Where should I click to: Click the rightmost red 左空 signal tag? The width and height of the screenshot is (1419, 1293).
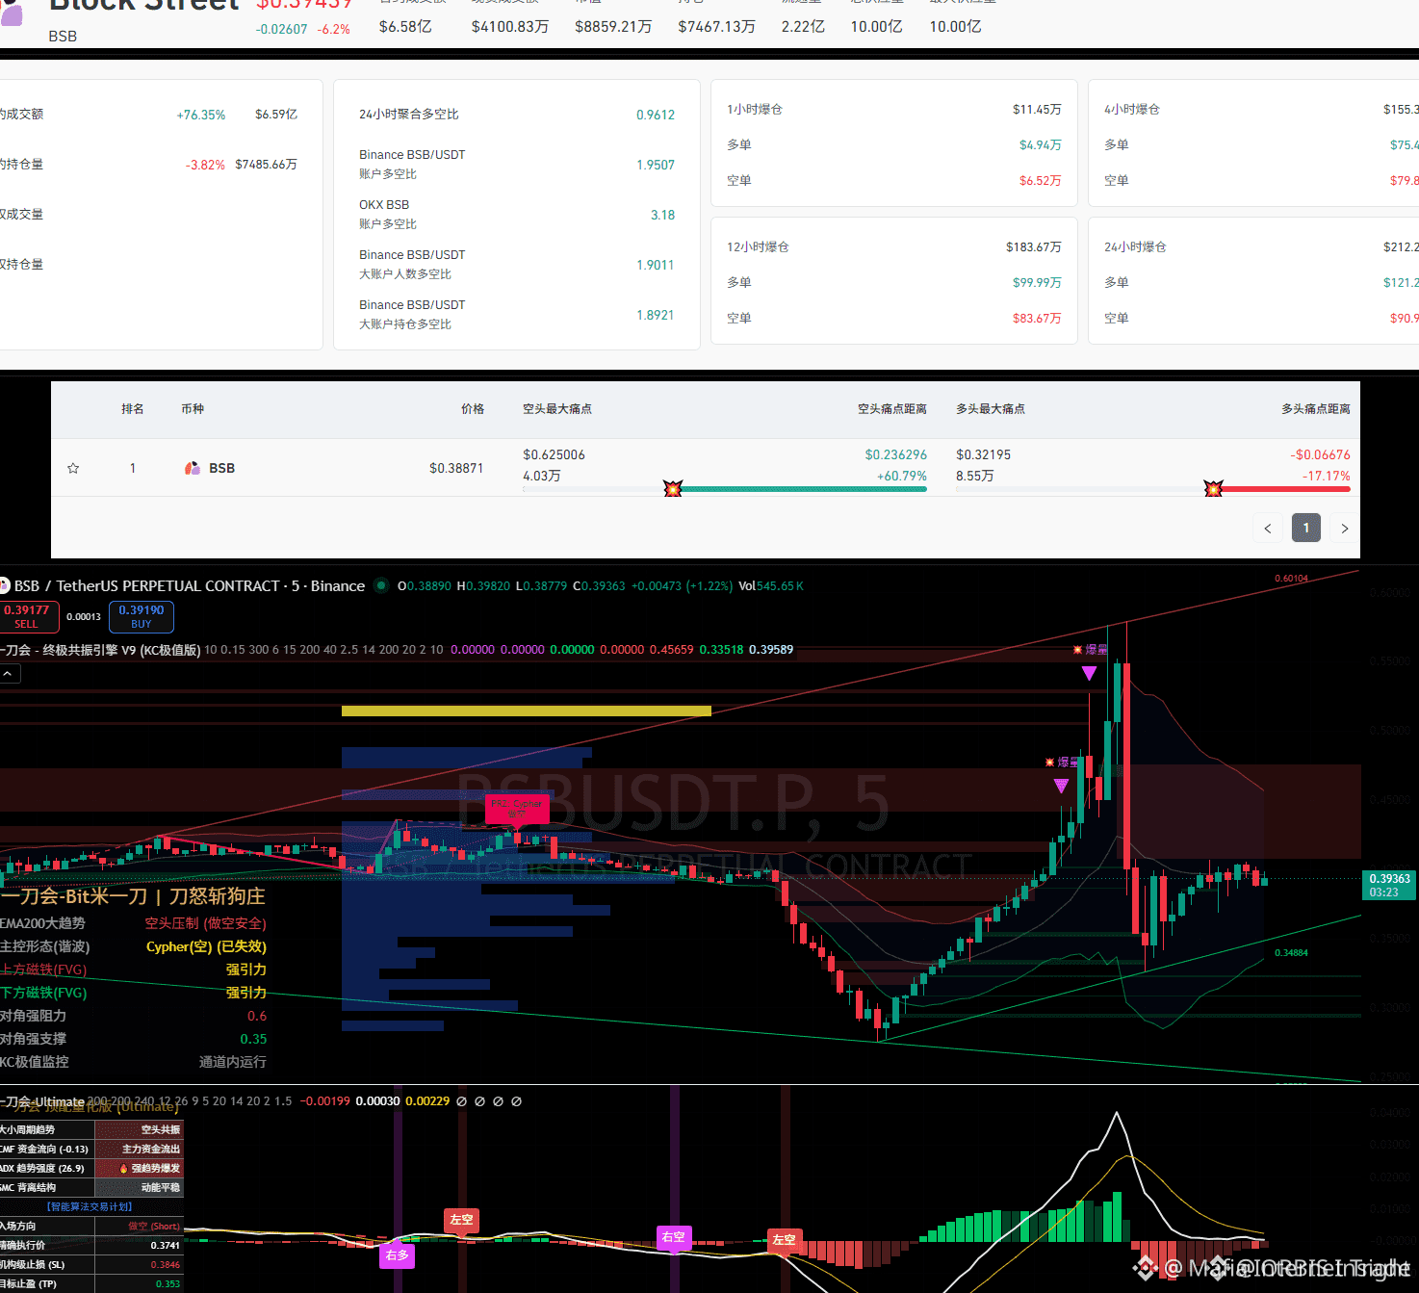[784, 1240]
